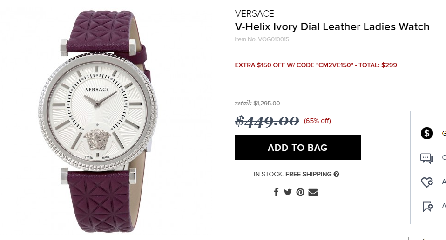Open free shipping help question mark
446x240 pixels.
click(336, 174)
